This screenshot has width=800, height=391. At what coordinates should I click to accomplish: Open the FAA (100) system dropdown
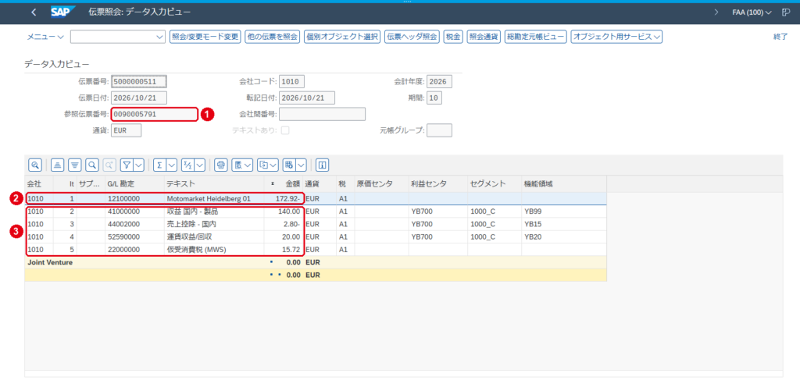(752, 12)
